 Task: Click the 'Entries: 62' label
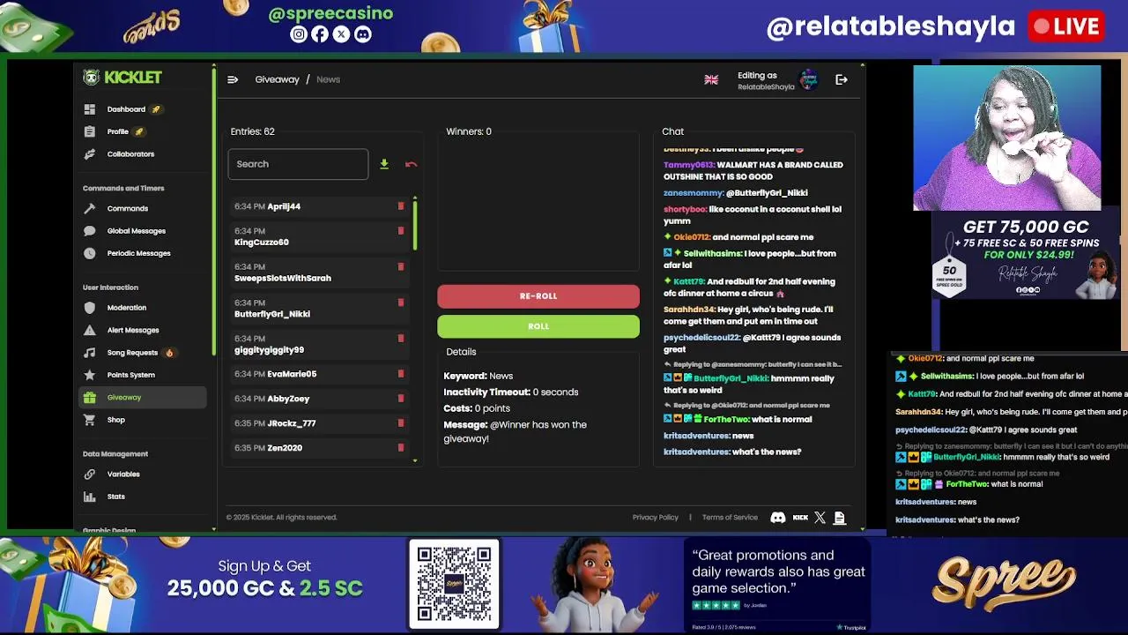252,131
